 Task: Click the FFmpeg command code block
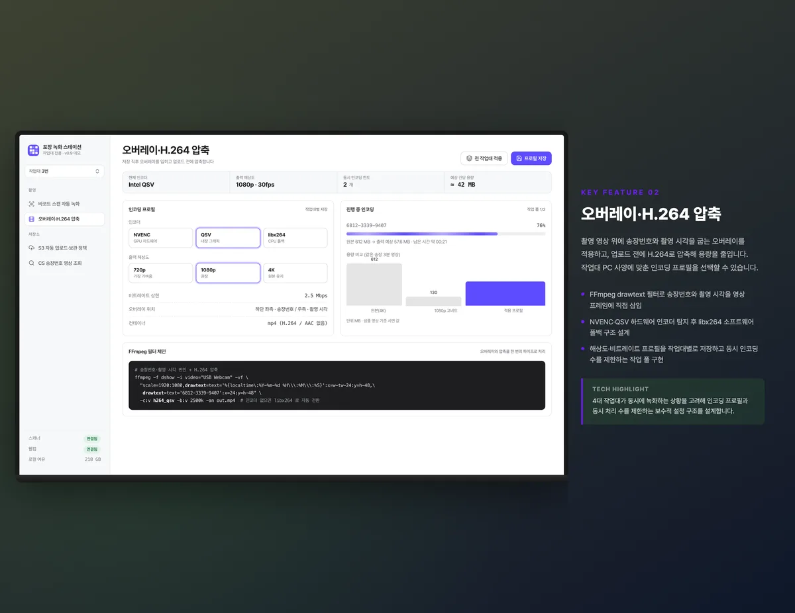pos(337,385)
